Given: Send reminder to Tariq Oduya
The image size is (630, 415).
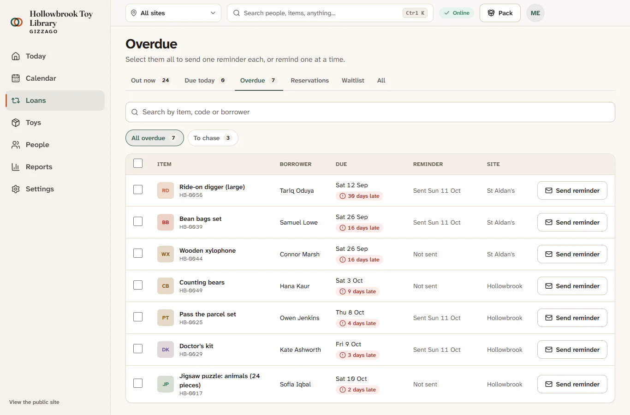Looking at the screenshot, I should (x=572, y=190).
